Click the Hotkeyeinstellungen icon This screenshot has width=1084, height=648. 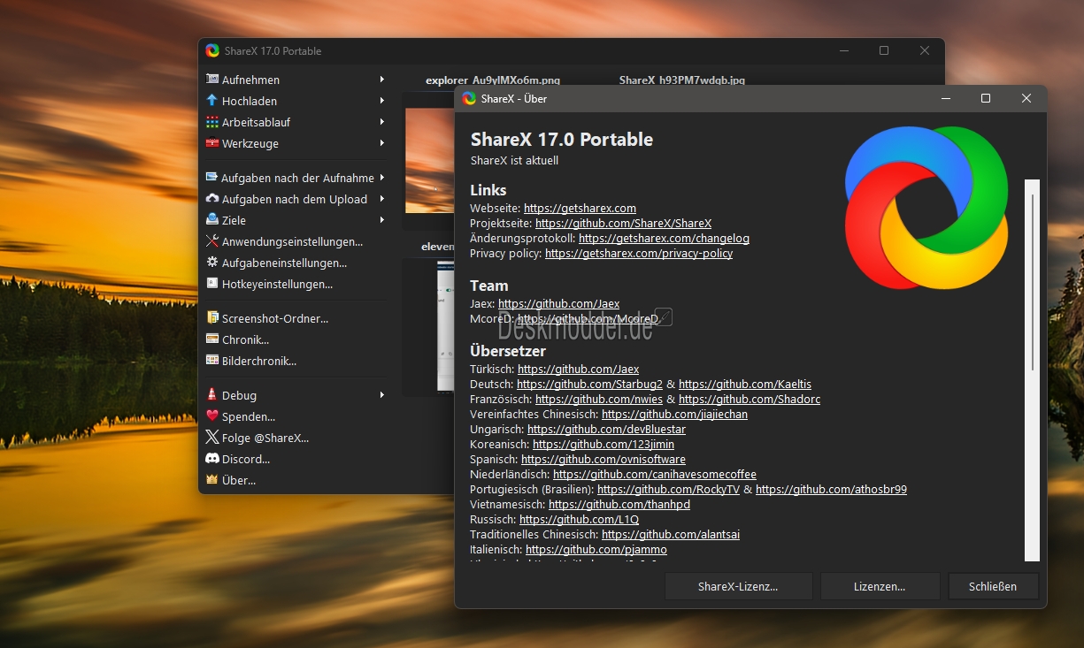coord(212,284)
